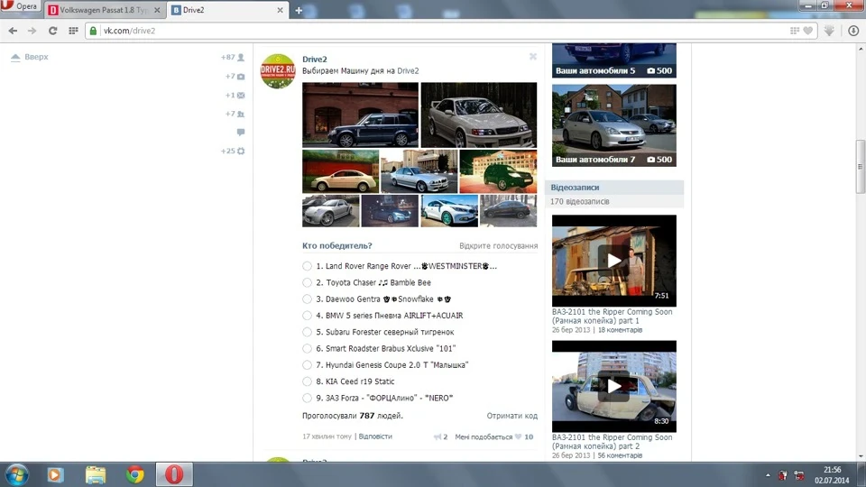This screenshot has width=866, height=487.
Task: Open the +25 settings gear notification icon
Action: pyautogui.click(x=233, y=151)
